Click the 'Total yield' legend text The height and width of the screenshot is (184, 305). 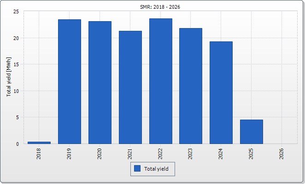(x=156, y=169)
